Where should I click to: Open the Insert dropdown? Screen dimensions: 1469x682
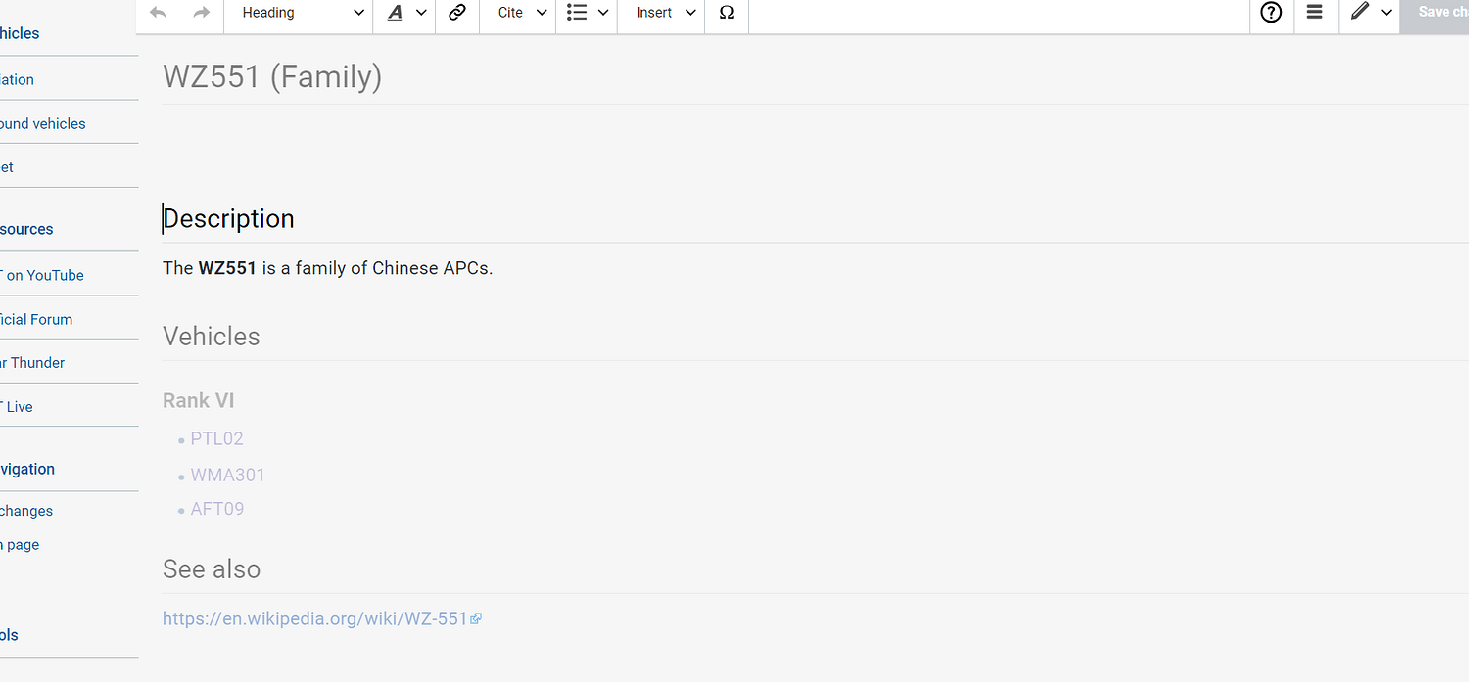661,12
